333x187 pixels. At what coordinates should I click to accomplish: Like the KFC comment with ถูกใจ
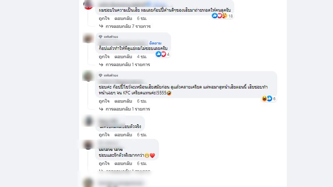pos(104,101)
